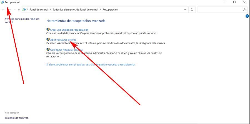Image resolution: width=250 pixels, height=124 pixels.
Task: Open Abrir Restaurar sistema link
Action: pyautogui.click(x=63, y=40)
